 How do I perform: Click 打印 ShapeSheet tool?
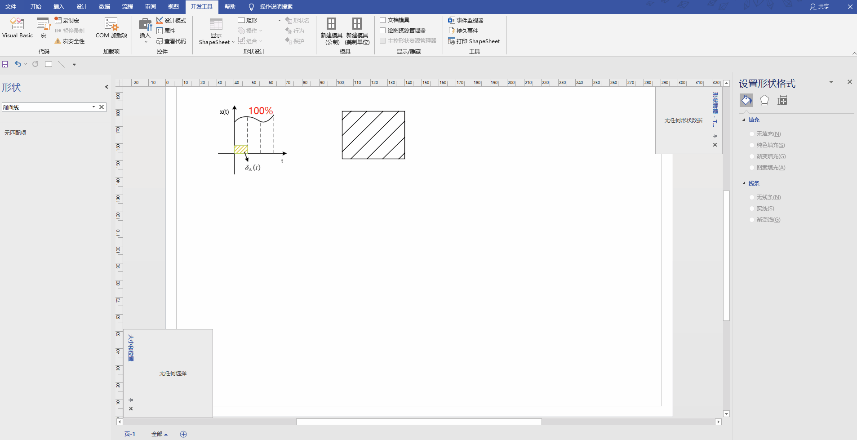[474, 41]
